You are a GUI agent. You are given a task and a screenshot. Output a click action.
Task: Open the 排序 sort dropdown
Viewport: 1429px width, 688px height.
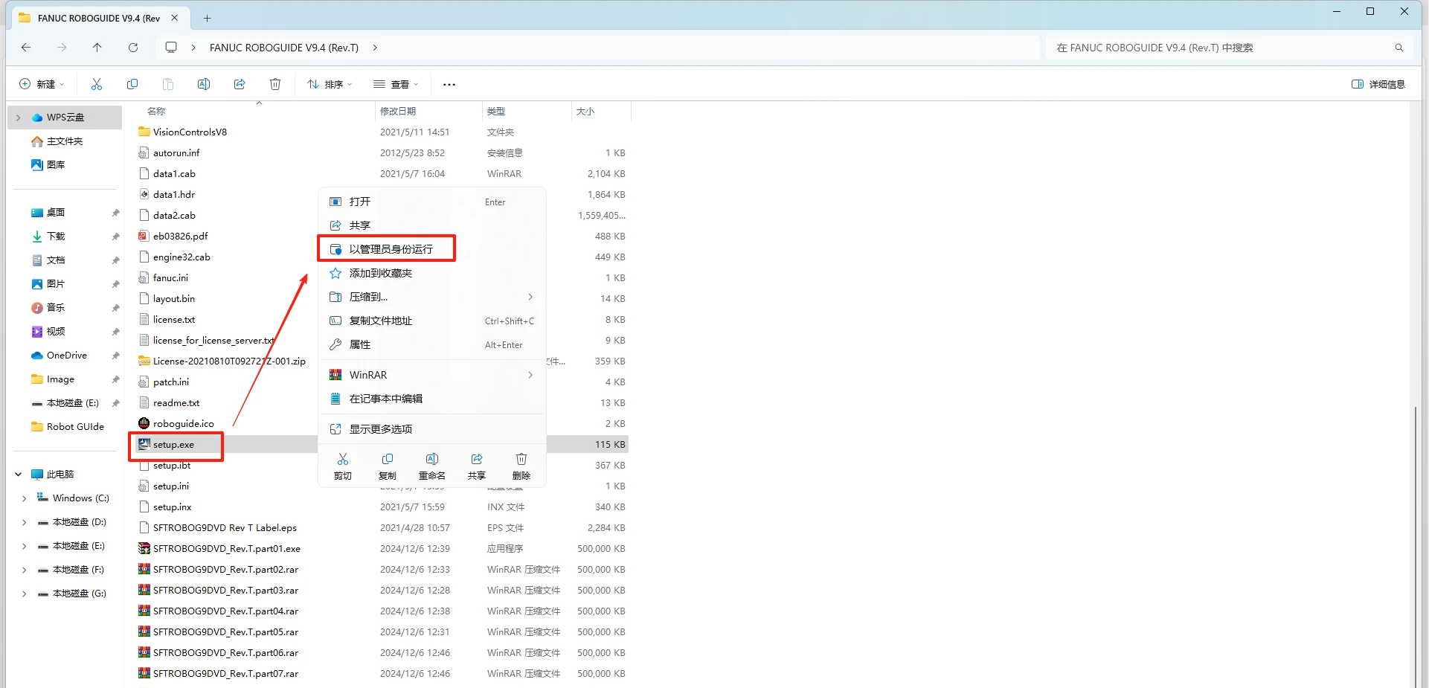330,83
